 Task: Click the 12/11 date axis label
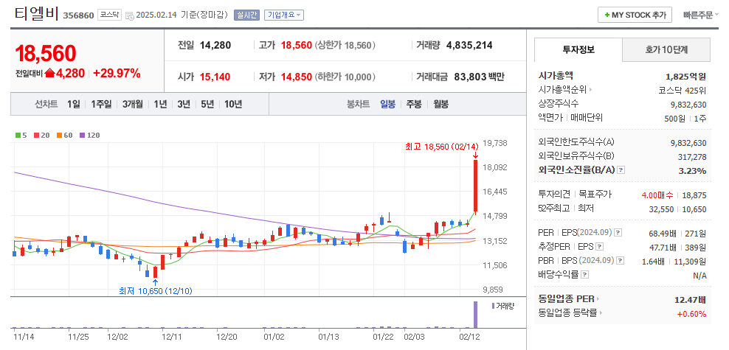point(172,337)
